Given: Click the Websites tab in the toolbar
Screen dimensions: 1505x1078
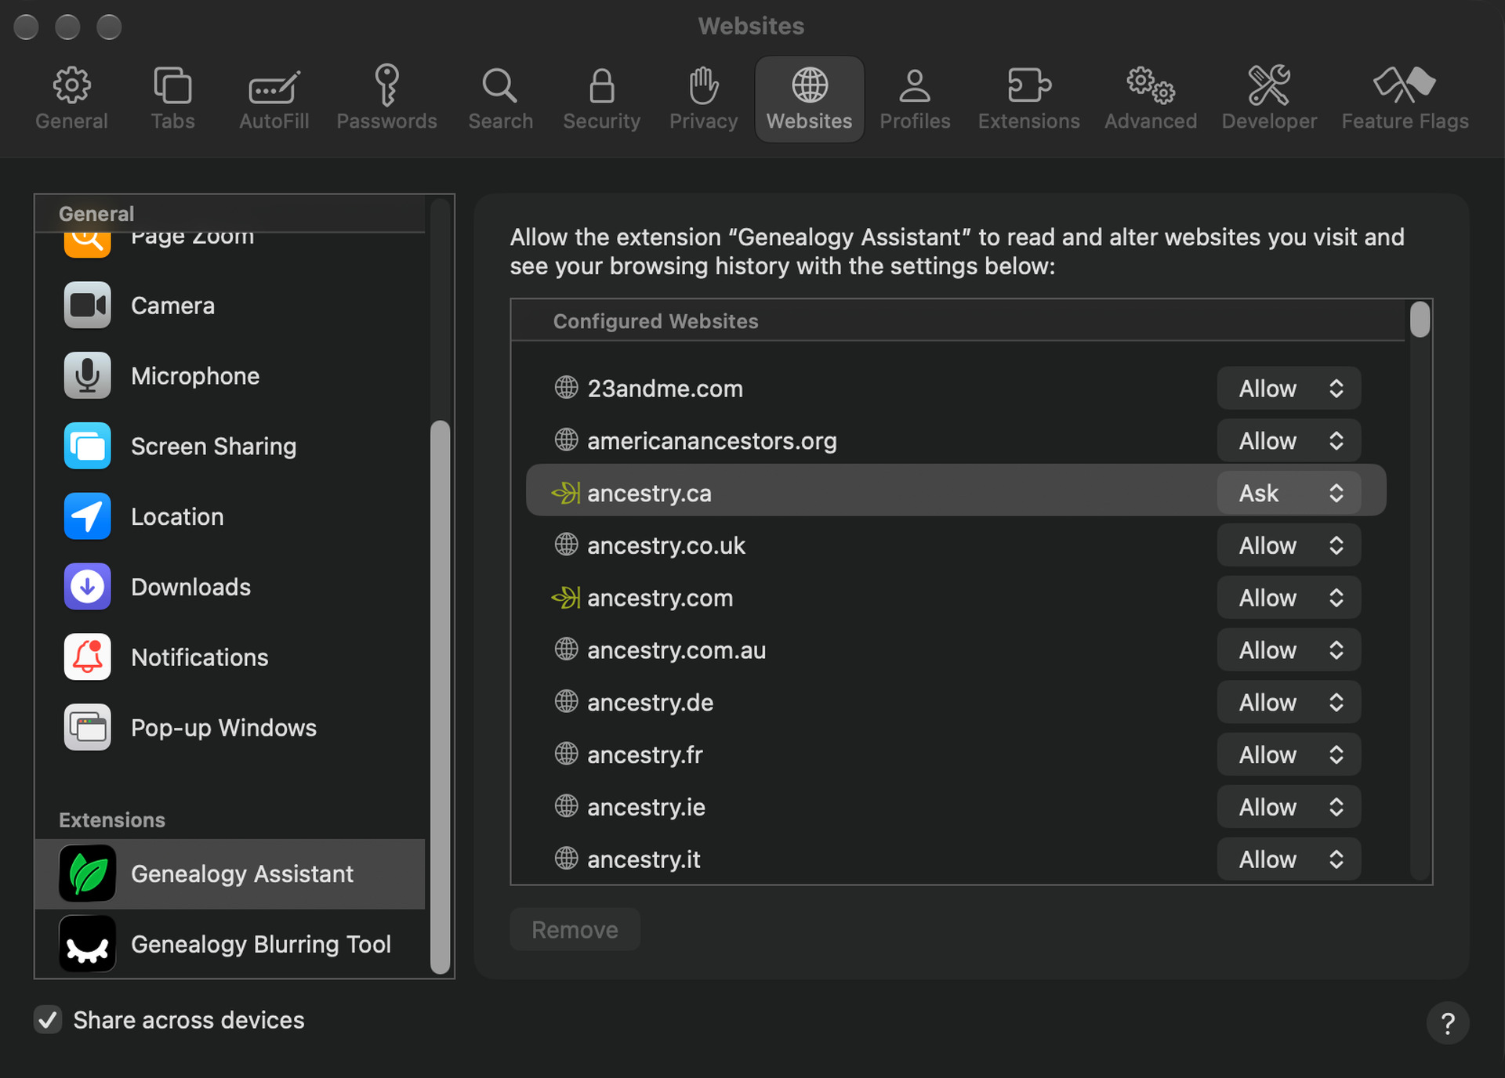Looking at the screenshot, I should coord(809,99).
